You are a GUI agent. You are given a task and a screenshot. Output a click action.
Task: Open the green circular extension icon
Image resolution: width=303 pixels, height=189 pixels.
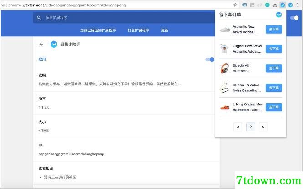tap(267, 5)
